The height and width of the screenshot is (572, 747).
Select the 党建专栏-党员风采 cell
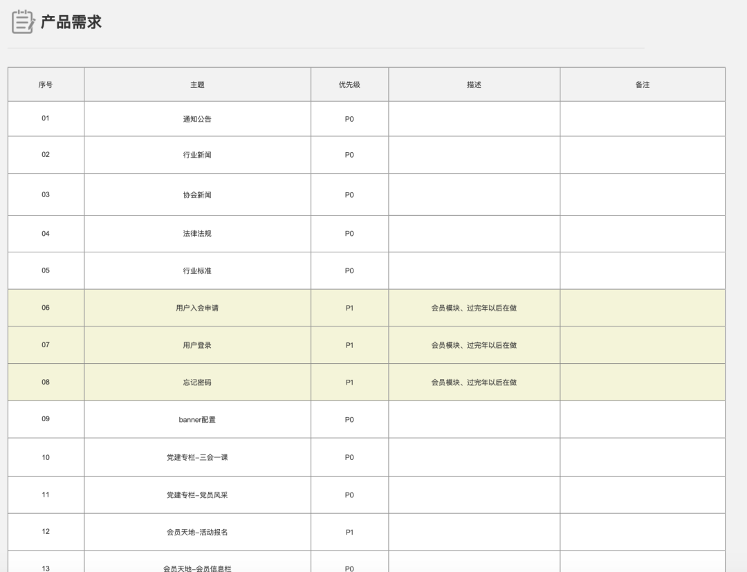197,495
